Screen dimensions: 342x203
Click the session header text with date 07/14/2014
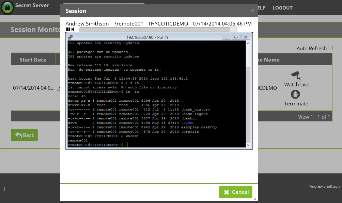(159, 23)
